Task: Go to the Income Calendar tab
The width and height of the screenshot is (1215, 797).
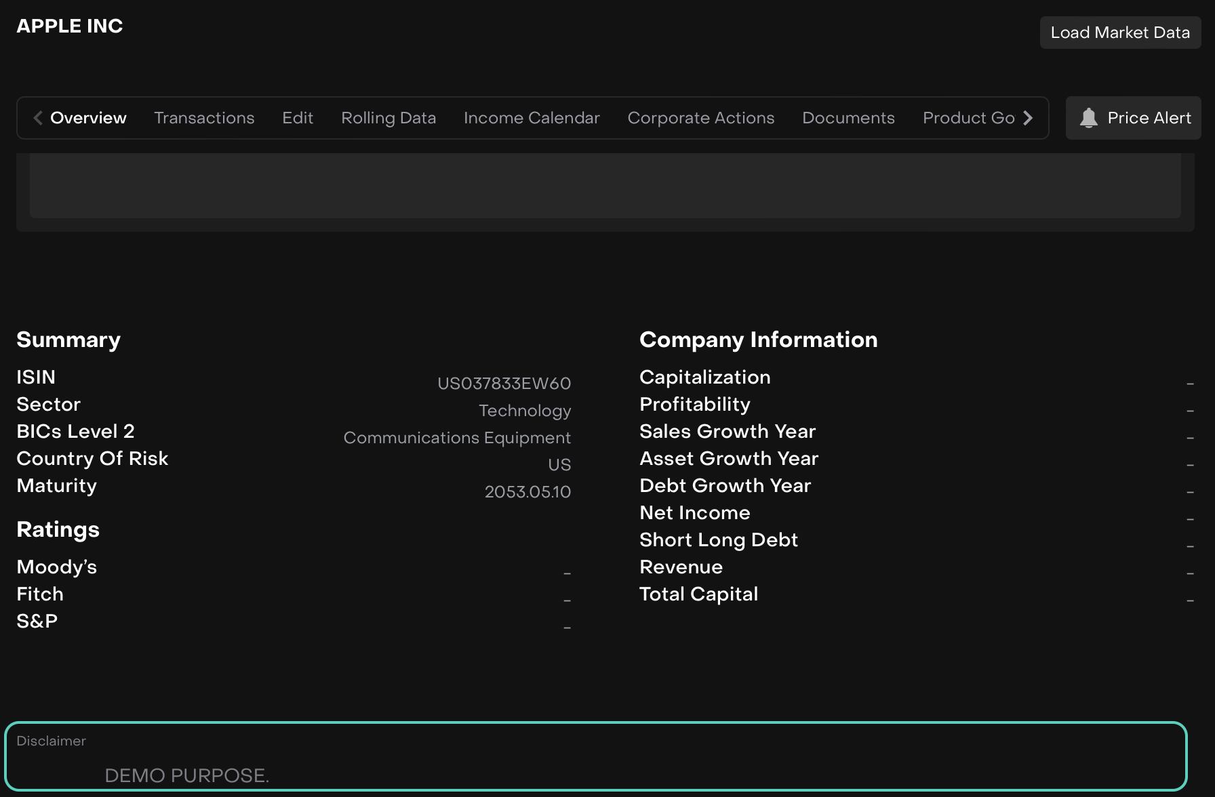Action: click(532, 118)
